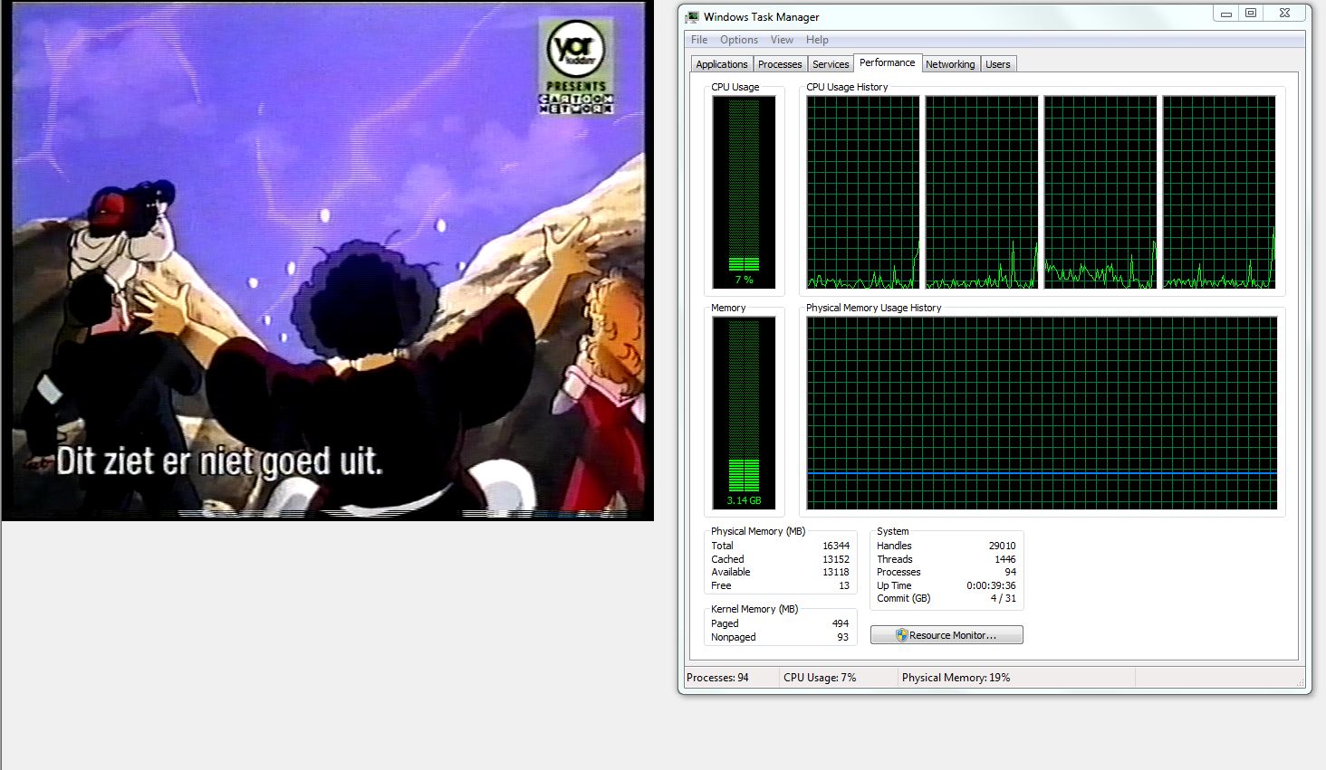The height and width of the screenshot is (770, 1326).
Task: Click the subtitle "Dit ziet er niet goed uit."
Action: [x=219, y=461]
